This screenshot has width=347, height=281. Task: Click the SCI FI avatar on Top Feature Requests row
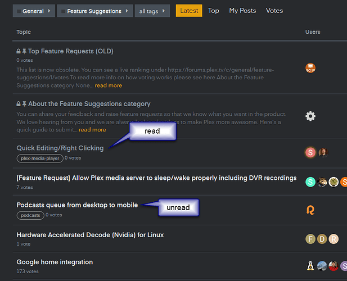pyautogui.click(x=310, y=68)
